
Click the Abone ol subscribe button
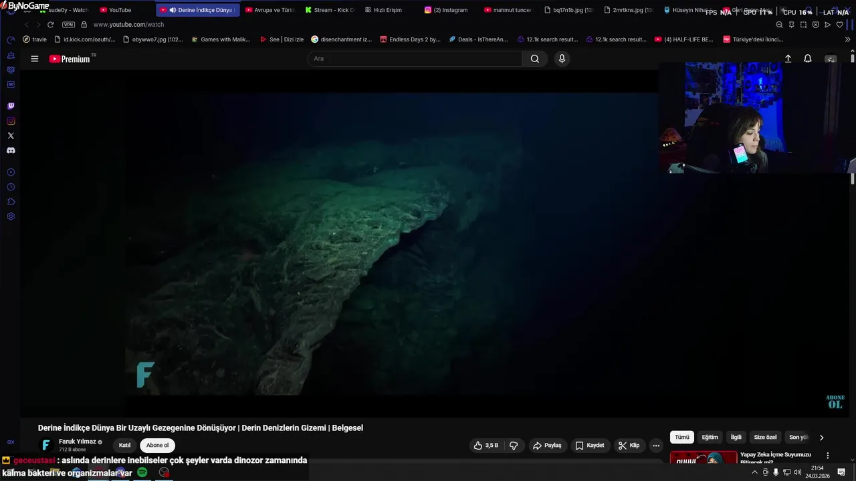tap(157, 446)
